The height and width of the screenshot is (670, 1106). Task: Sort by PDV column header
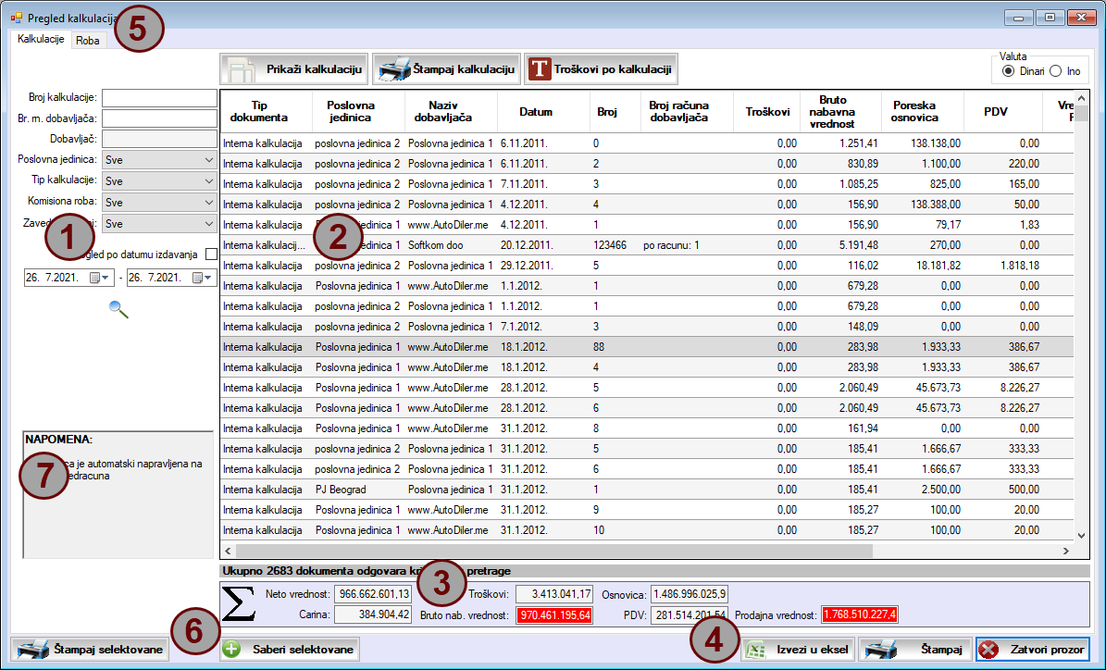tap(1003, 111)
